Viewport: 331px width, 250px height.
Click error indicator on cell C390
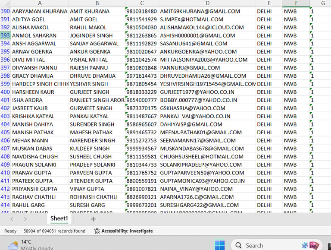coord(127,8)
